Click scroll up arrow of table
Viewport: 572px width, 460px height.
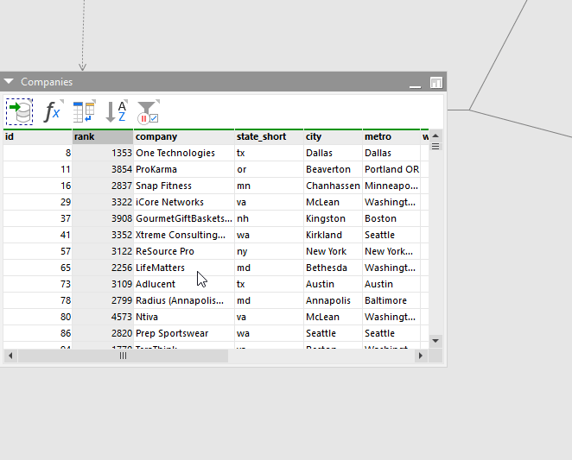pos(435,136)
